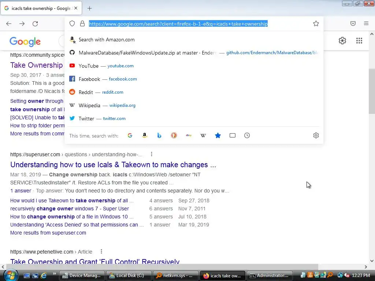Click the scroll down arrow

[x=372, y=261]
